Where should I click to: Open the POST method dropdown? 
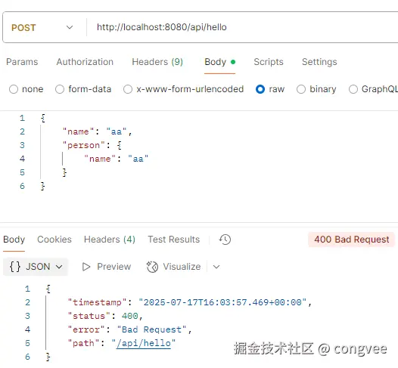pos(42,27)
